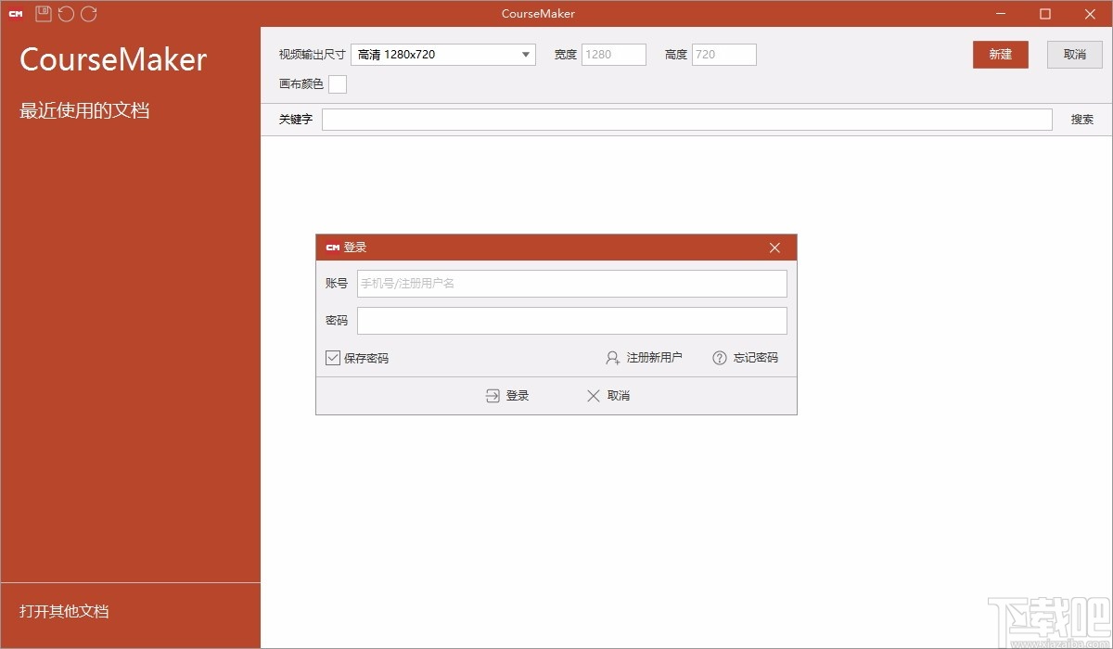The image size is (1113, 649).
Task: Select a different output size from 高清 1280x720
Action: (442, 54)
